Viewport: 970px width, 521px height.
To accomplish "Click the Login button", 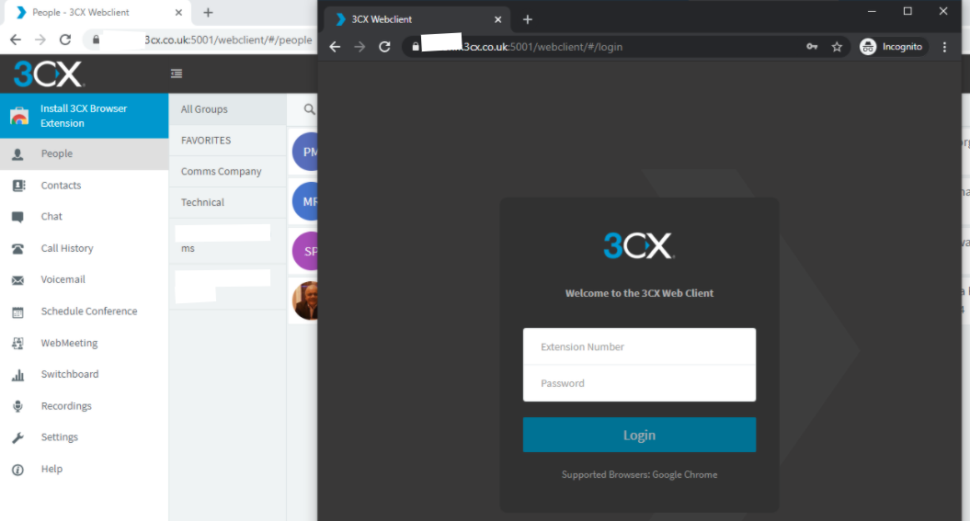I will tap(639, 435).
